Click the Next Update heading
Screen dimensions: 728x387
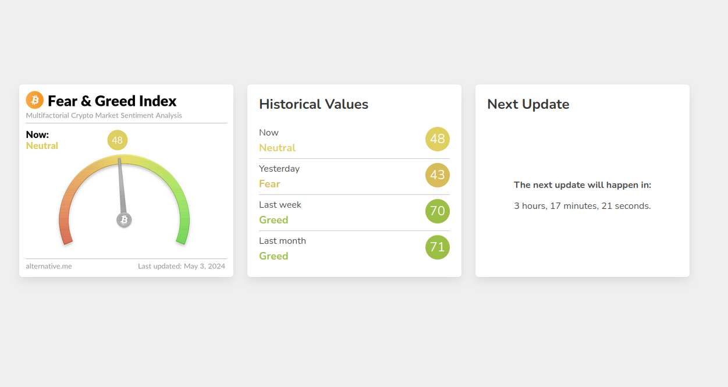pyautogui.click(x=528, y=104)
